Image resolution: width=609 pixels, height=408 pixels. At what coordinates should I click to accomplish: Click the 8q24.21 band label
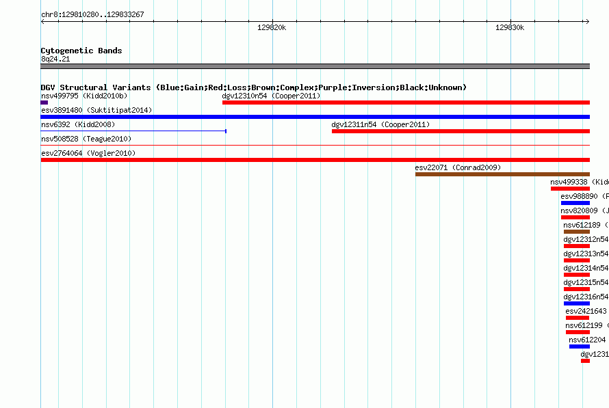click(55, 59)
